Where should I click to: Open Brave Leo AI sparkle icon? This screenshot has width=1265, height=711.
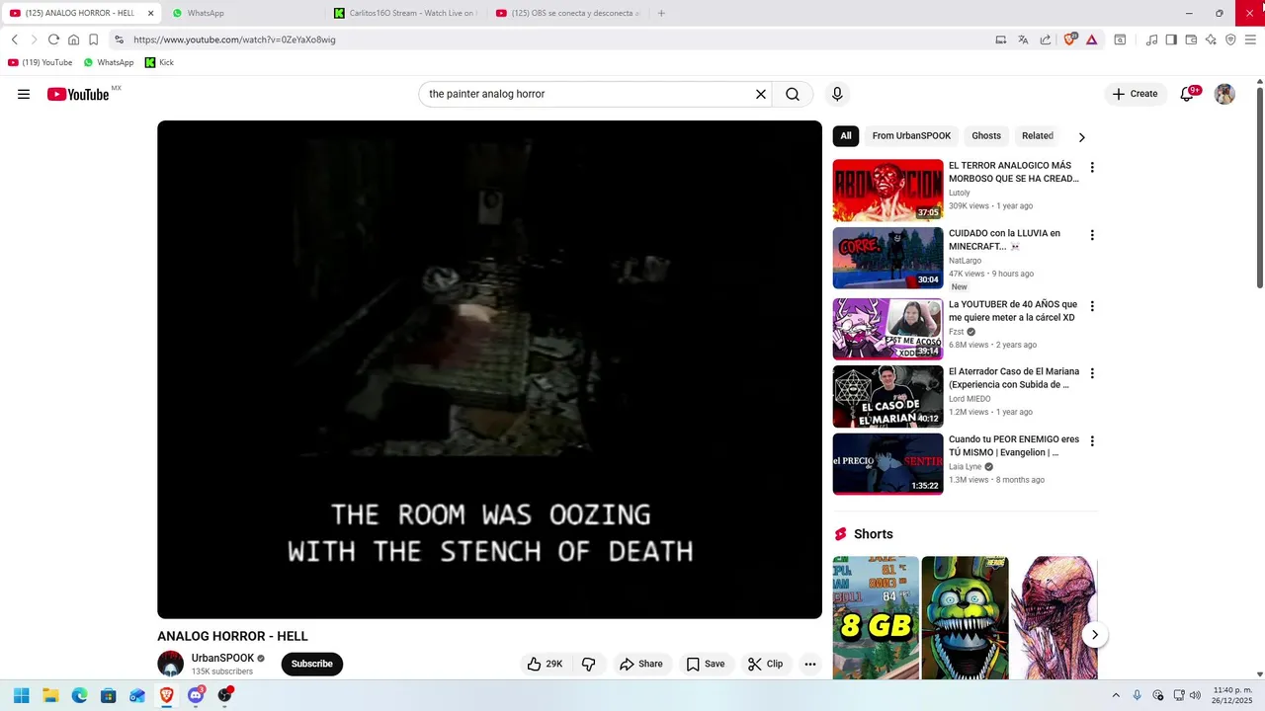[x=1211, y=39]
